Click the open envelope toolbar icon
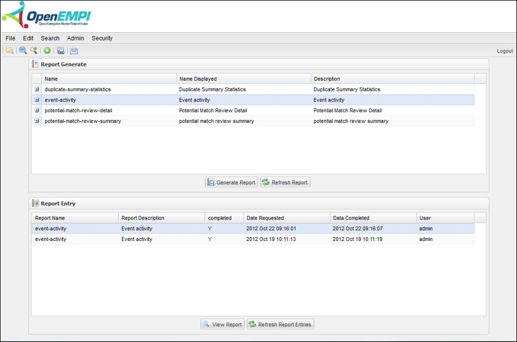The image size is (517, 342). click(74, 50)
